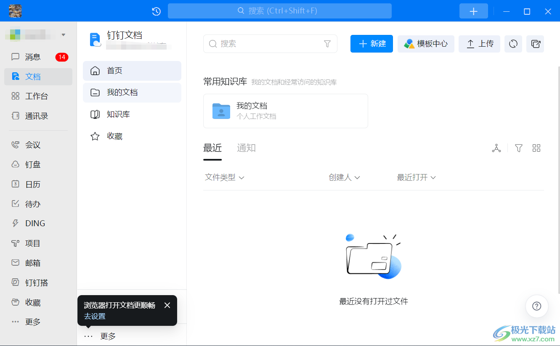Open 模板中心 template center
The width and height of the screenshot is (560, 346).
pos(426,44)
